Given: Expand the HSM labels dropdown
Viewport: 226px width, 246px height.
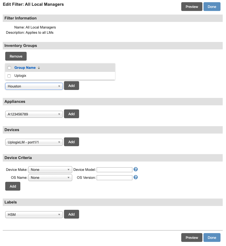Looking at the screenshot, I should click(34, 214).
